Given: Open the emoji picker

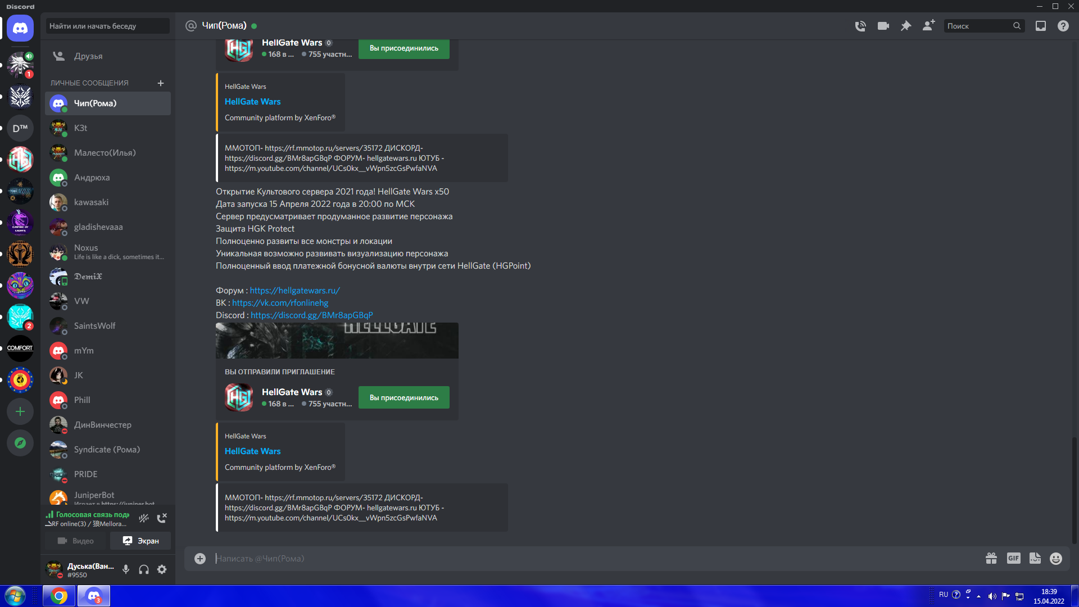Looking at the screenshot, I should coord(1056,559).
